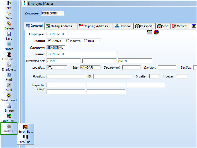The width and height of the screenshot is (197, 148).
Task: Open the employee Image icon
Action: (9, 106)
